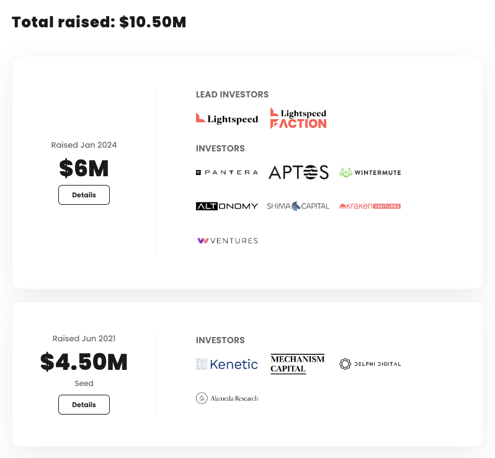The height and width of the screenshot is (458, 495).
Task: Click the W Ventures logo
Action: tap(226, 241)
